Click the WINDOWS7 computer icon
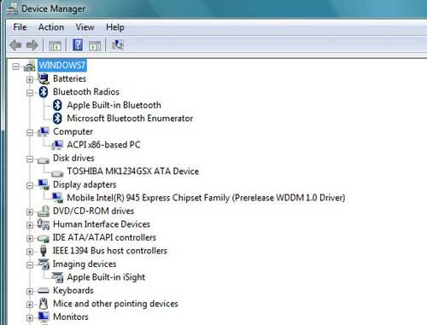This screenshot has width=427, height=325. click(30, 66)
